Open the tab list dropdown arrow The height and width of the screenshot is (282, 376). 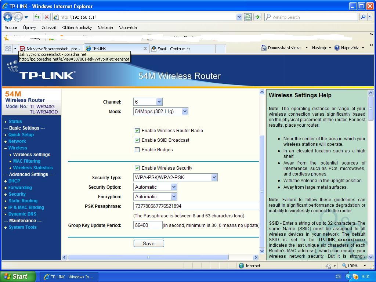click(15, 49)
